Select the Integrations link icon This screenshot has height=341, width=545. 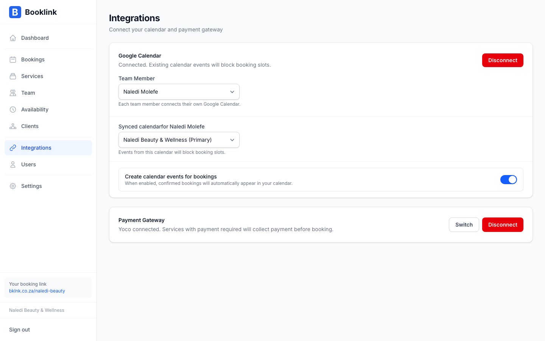pos(13,148)
